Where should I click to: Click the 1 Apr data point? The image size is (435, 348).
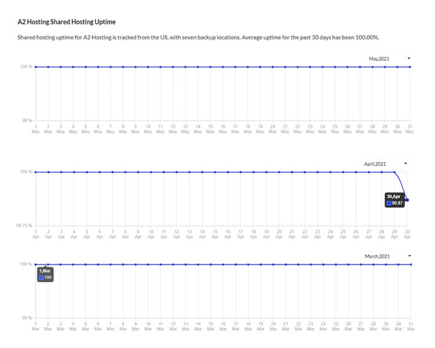[x=35, y=172]
